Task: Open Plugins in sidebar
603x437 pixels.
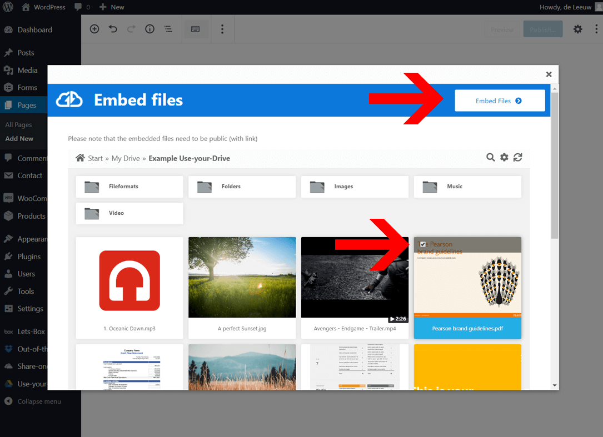Action: (x=23, y=257)
